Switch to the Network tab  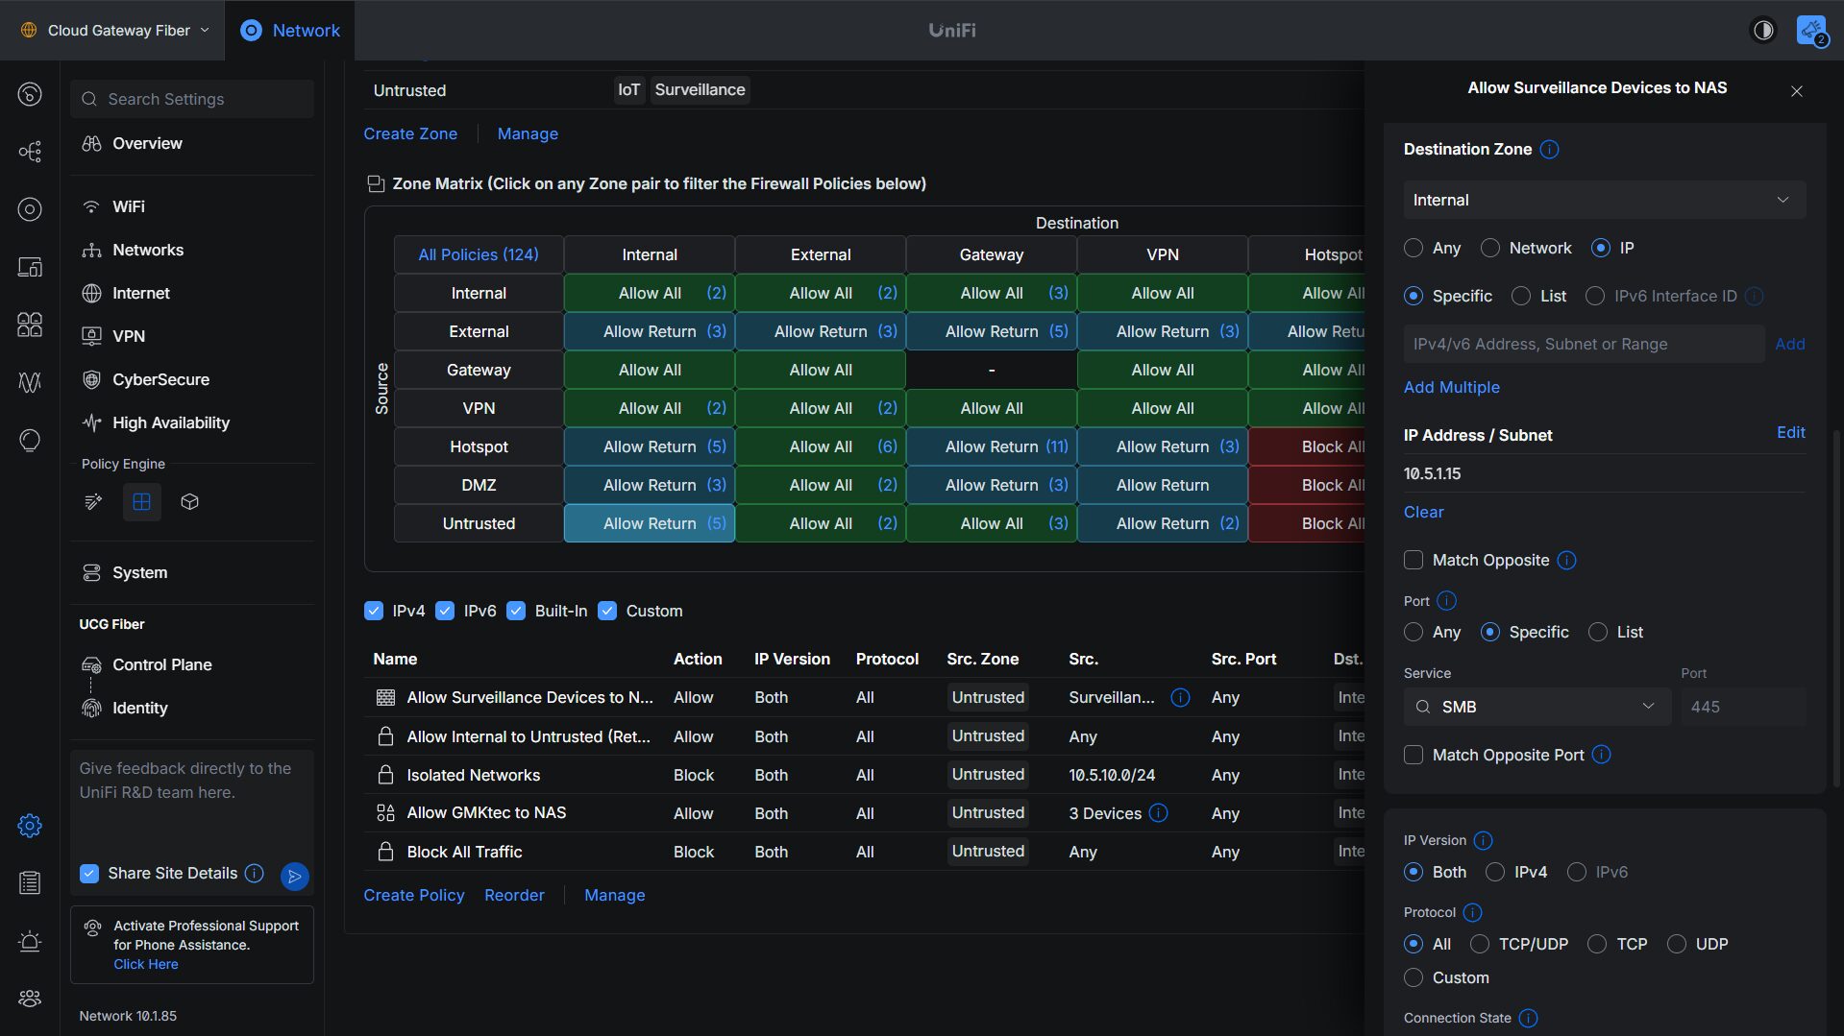(290, 31)
